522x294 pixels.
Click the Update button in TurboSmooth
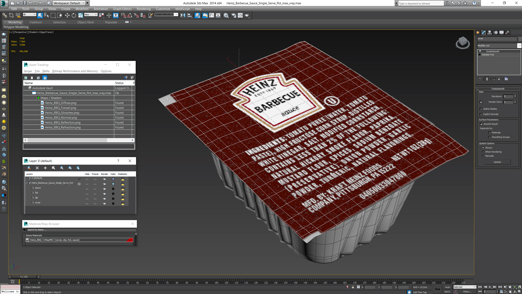point(497,162)
